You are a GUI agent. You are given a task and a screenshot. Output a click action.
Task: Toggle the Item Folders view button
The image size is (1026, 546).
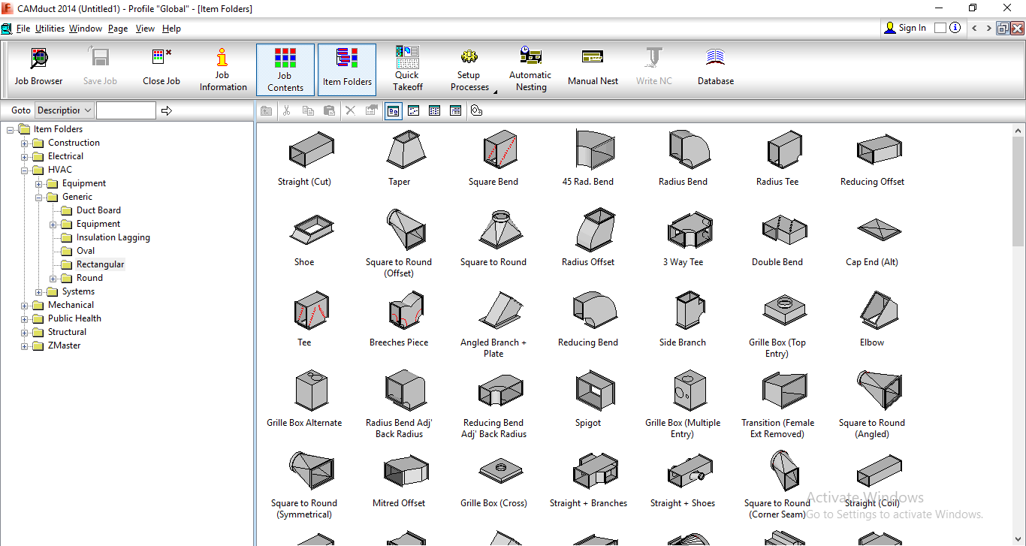pyautogui.click(x=347, y=69)
